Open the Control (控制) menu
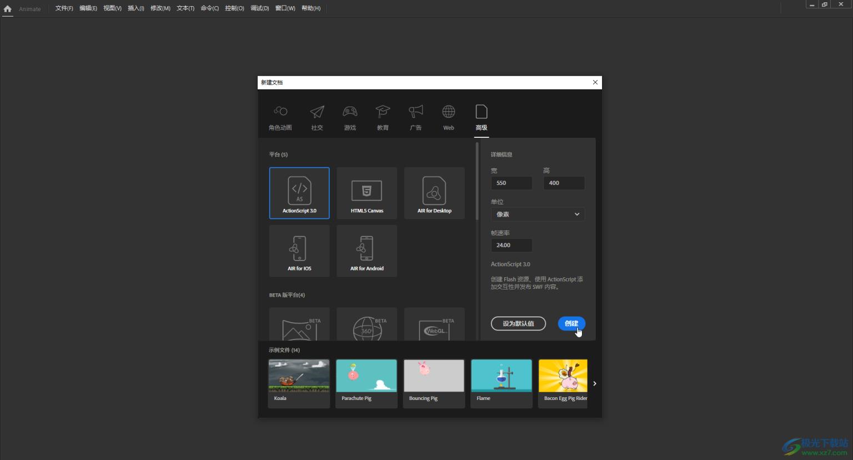This screenshot has width=853, height=460. (x=234, y=8)
